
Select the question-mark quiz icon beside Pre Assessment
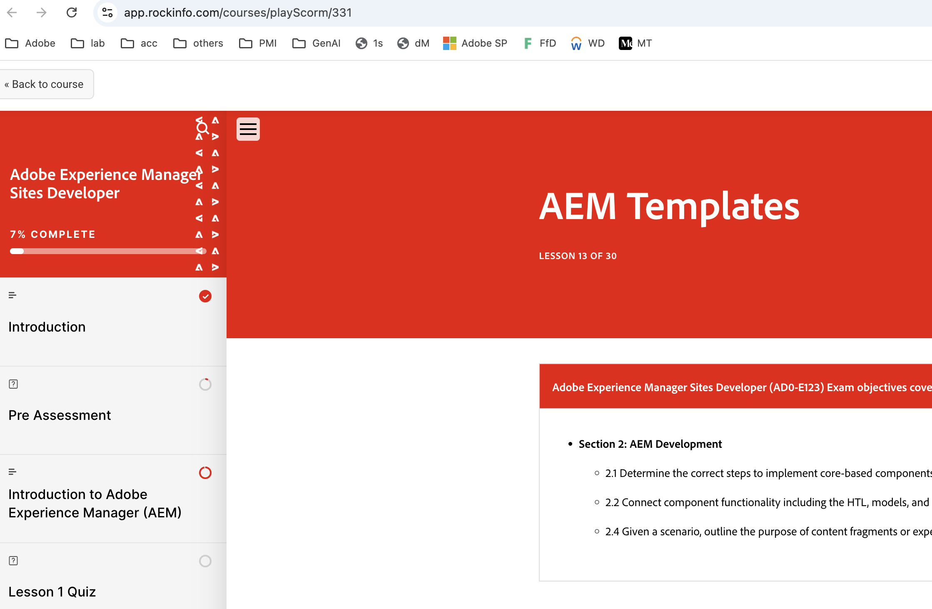tap(13, 384)
